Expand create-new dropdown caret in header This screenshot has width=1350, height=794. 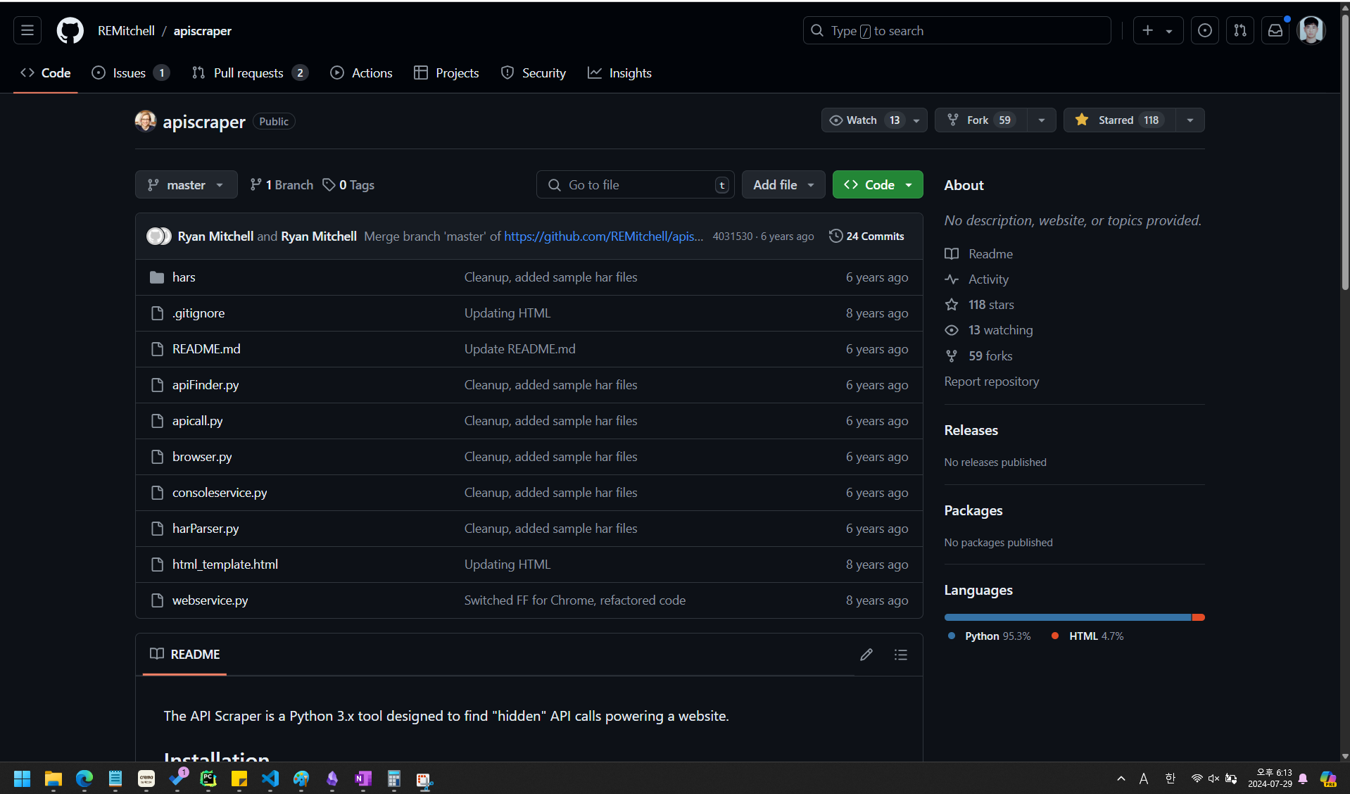tap(1170, 31)
